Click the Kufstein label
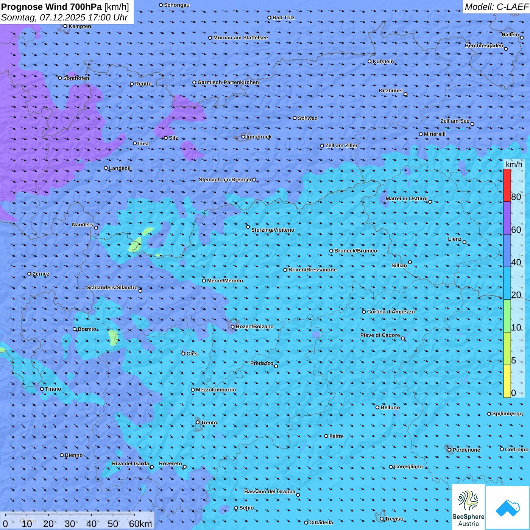This screenshot has height=530, width=530. tap(383, 61)
